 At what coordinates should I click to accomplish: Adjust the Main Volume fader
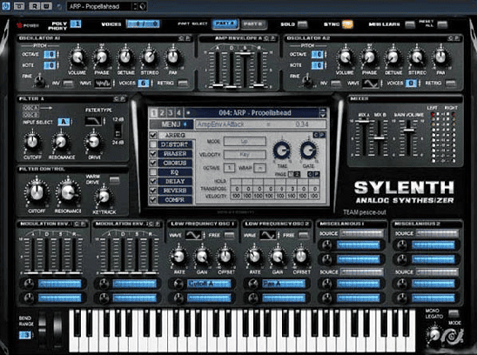point(408,131)
